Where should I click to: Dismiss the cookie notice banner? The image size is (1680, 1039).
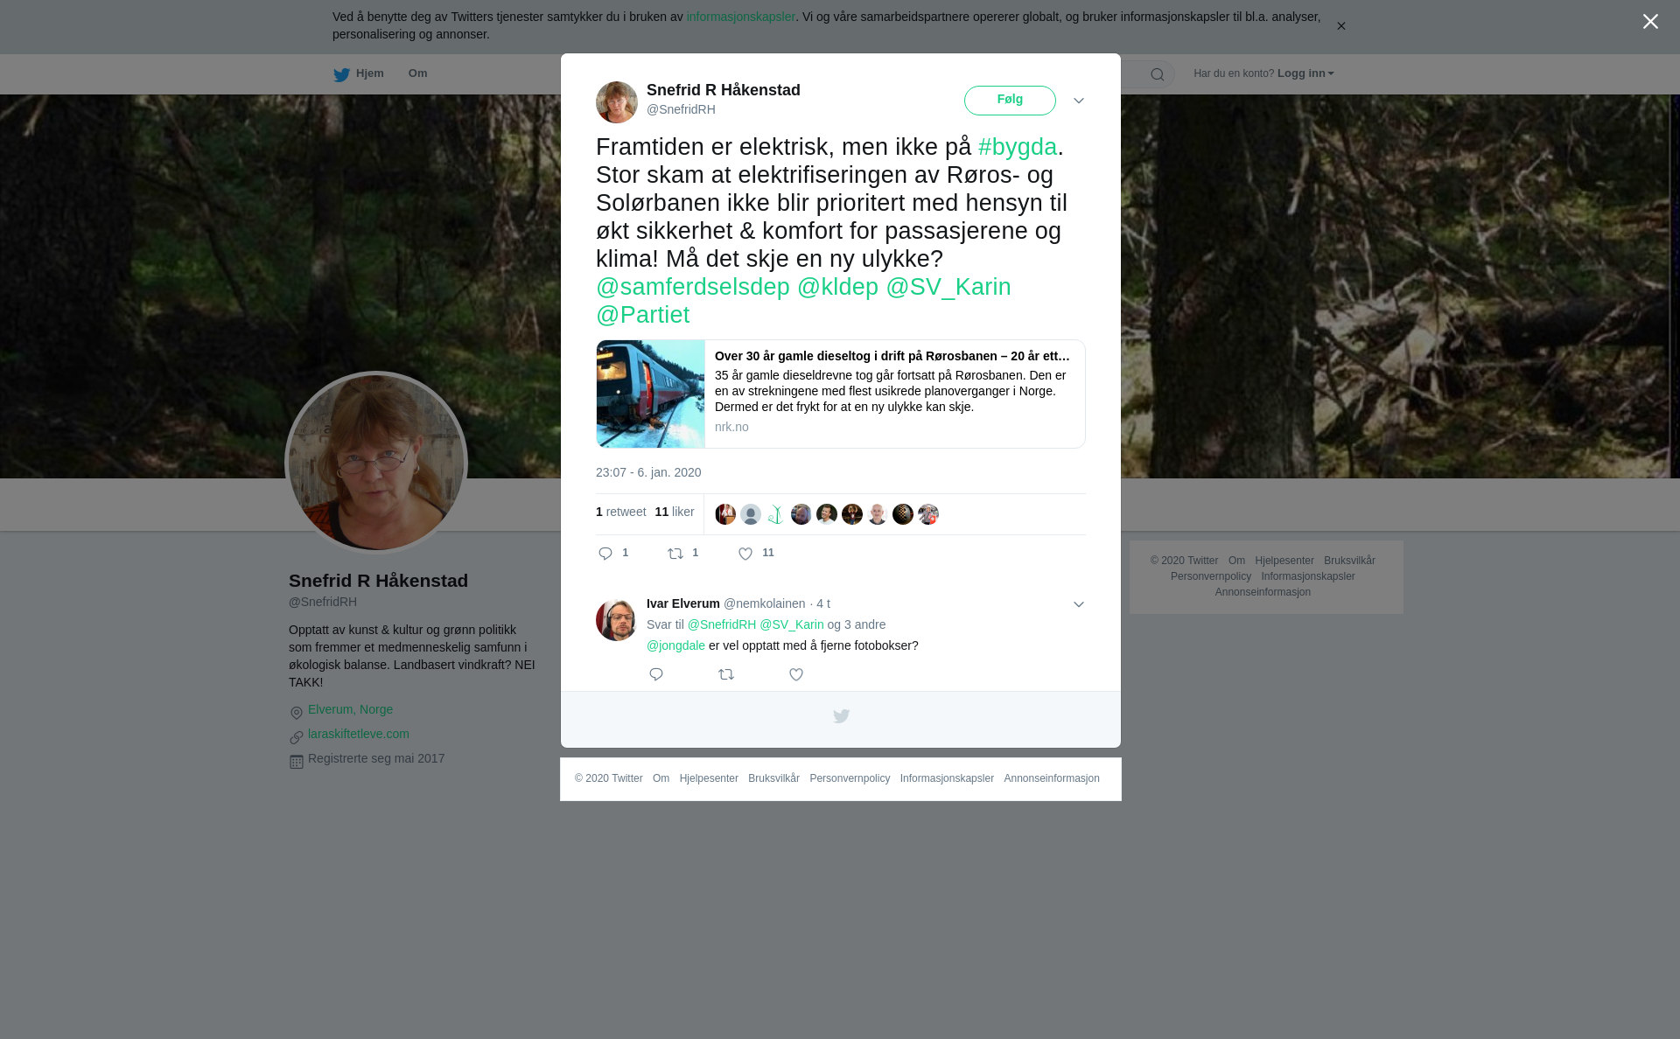pos(1340,26)
